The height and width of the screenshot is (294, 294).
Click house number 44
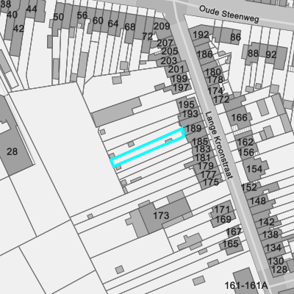[x=32, y=10]
